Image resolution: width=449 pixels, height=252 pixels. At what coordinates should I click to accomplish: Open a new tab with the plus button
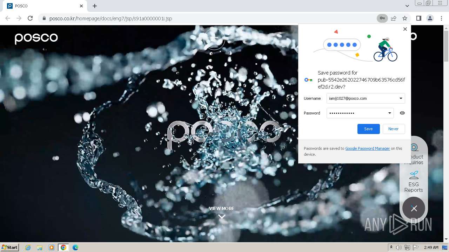pyautogui.click(x=95, y=6)
